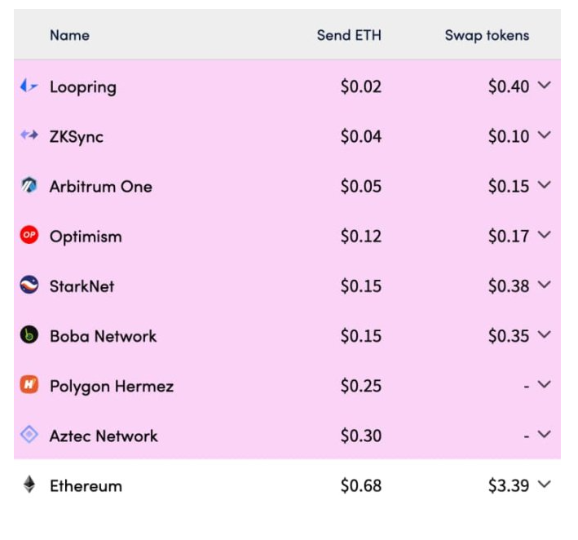Click the Loopring logo icon
This screenshot has width=578, height=540.
tap(29, 86)
